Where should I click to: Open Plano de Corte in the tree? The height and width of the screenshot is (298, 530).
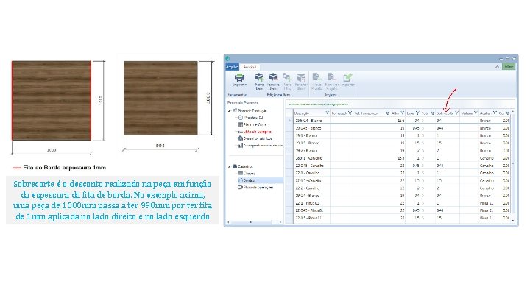255,124
